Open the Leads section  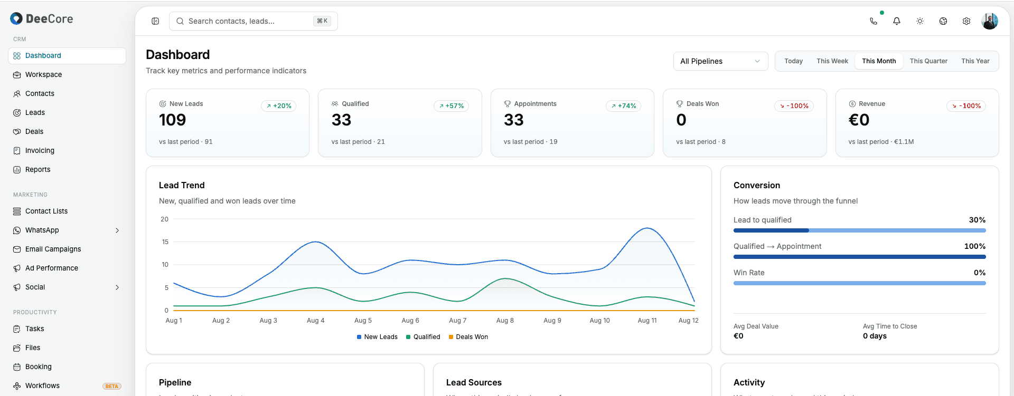click(x=67, y=113)
